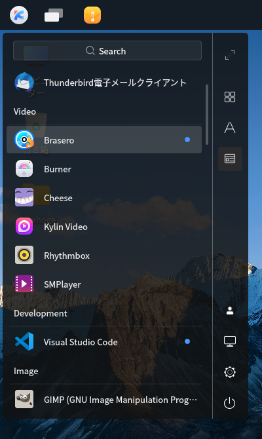The height and width of the screenshot is (439, 262).
Task: Launch the Cheese webcam icon
Action: (24, 197)
